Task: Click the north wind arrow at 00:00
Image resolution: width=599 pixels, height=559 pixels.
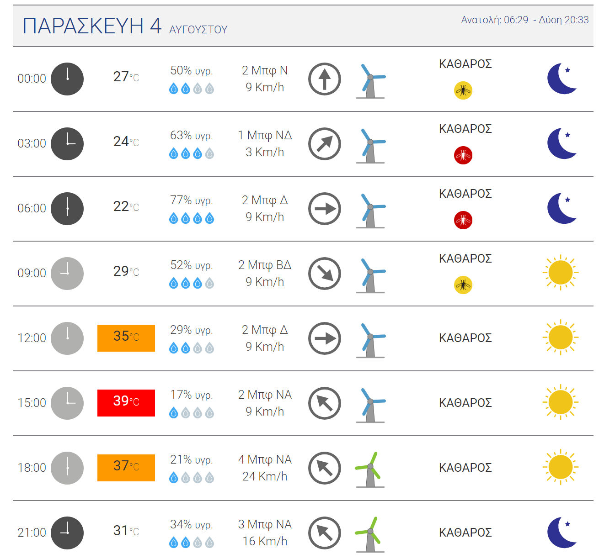Action: 325,79
